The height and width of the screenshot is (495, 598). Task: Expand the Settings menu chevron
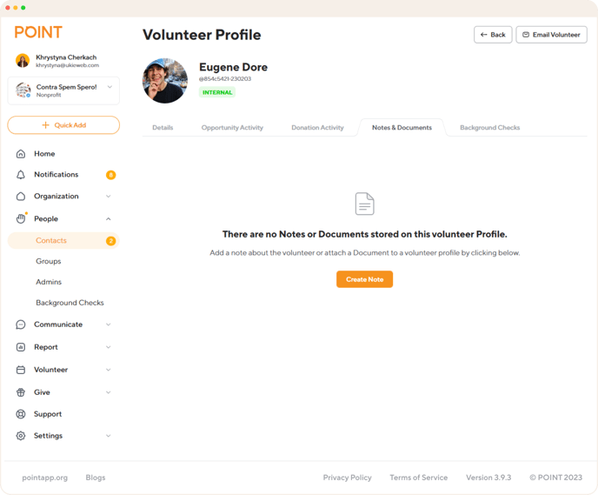[109, 436]
